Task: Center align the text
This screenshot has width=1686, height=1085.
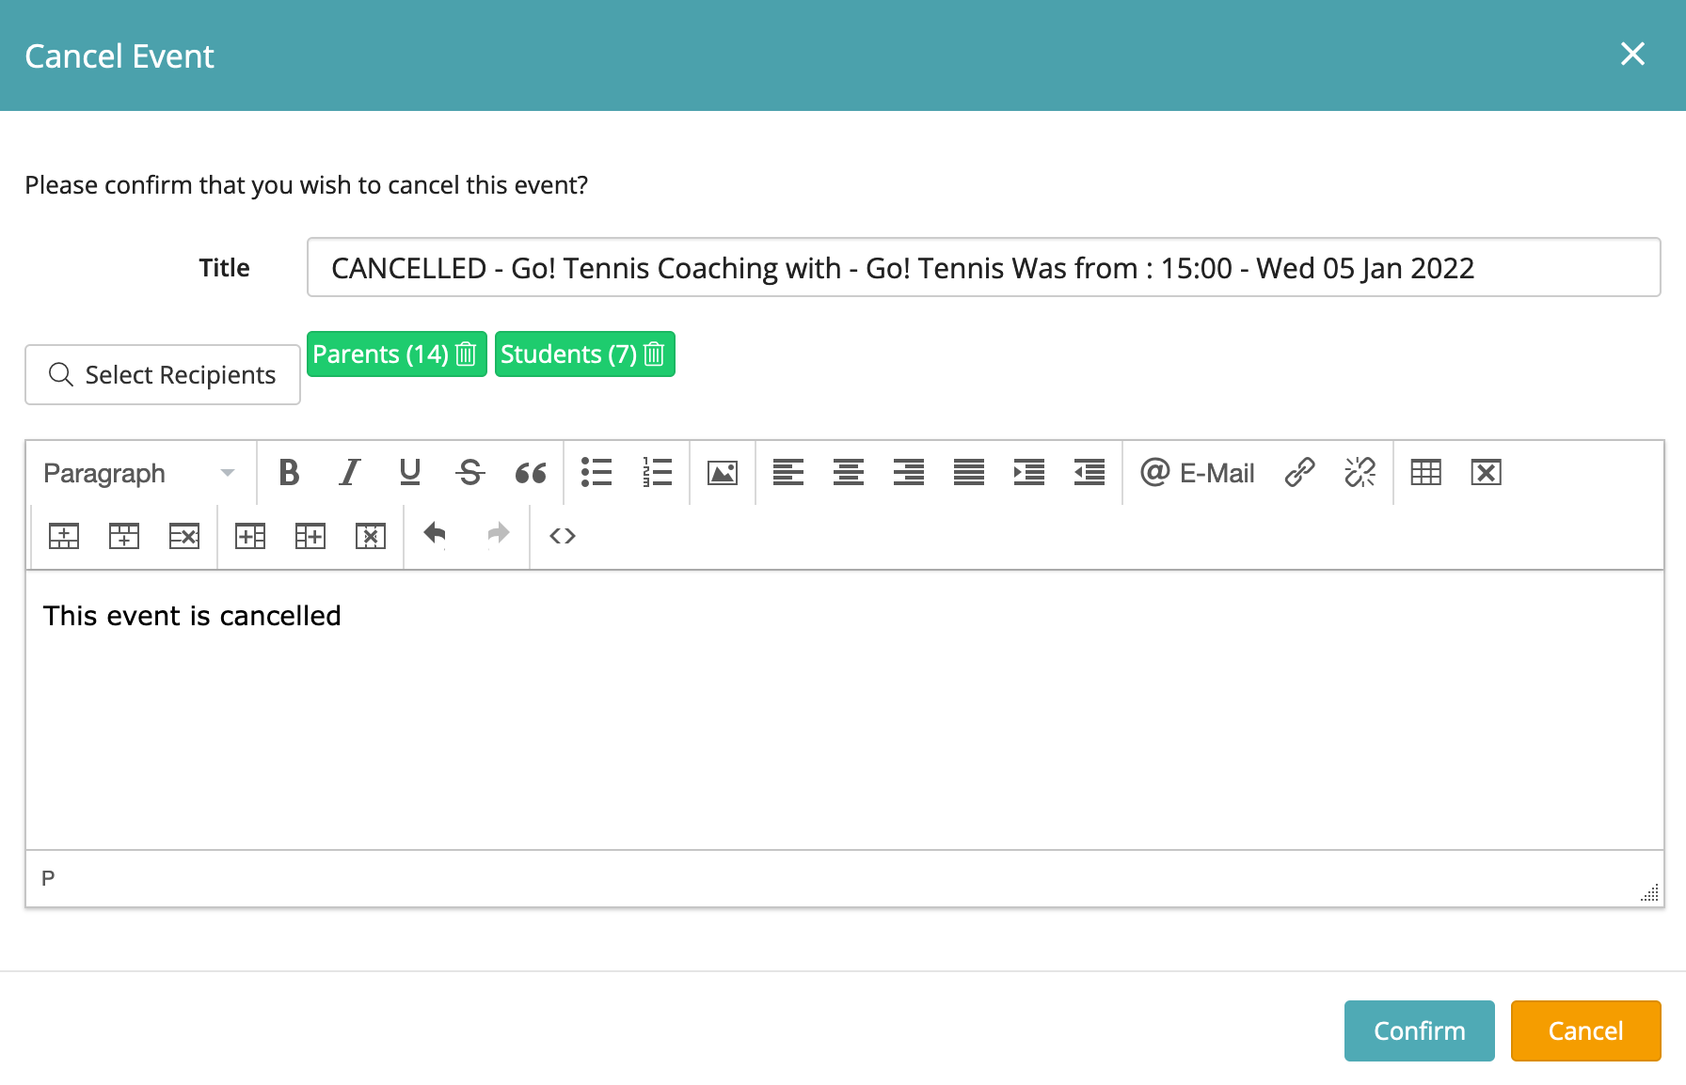Action: click(848, 472)
